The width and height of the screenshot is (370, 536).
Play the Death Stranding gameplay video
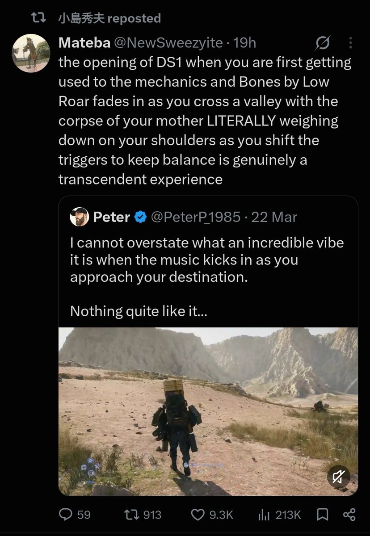(208, 411)
